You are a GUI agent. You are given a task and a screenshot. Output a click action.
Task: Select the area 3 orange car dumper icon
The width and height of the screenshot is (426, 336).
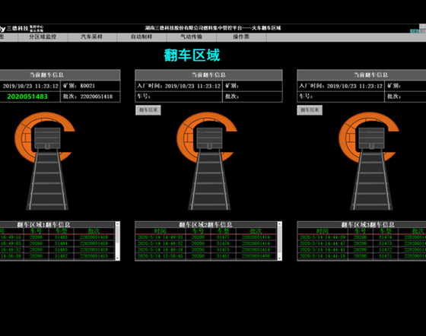[x=369, y=137]
